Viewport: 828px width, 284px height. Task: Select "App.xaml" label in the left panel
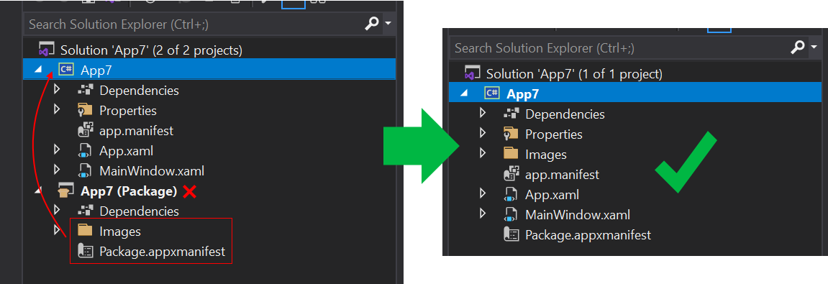[126, 151]
